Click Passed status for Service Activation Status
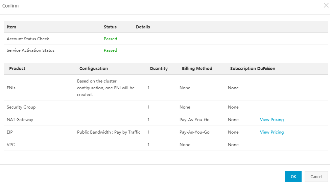Image resolution: width=330 pixels, height=187 pixels. pos(110,50)
